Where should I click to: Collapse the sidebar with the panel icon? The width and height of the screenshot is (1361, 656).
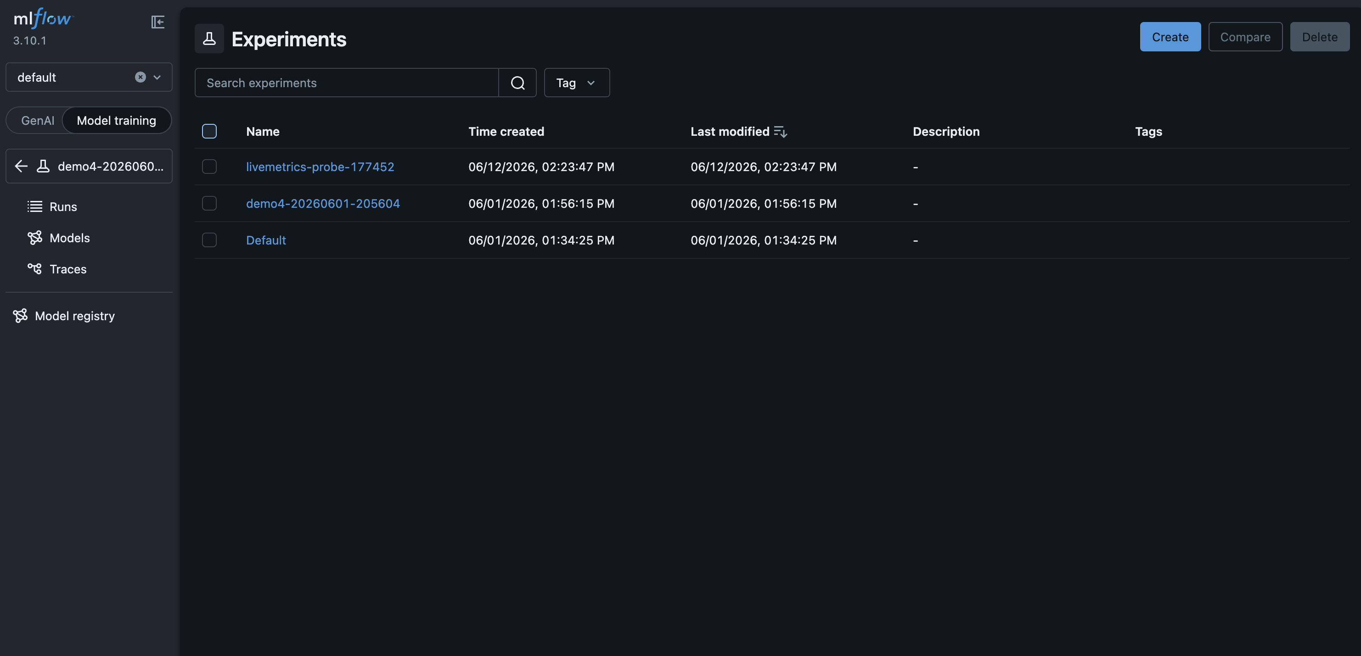coord(157,22)
